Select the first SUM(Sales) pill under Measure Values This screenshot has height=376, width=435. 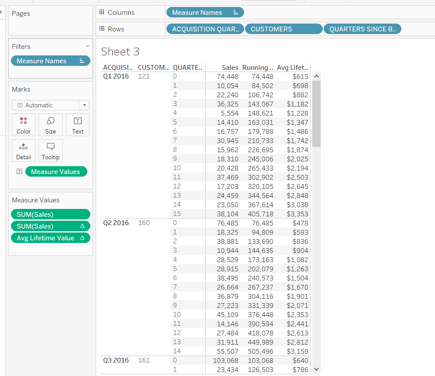pyautogui.click(x=50, y=214)
